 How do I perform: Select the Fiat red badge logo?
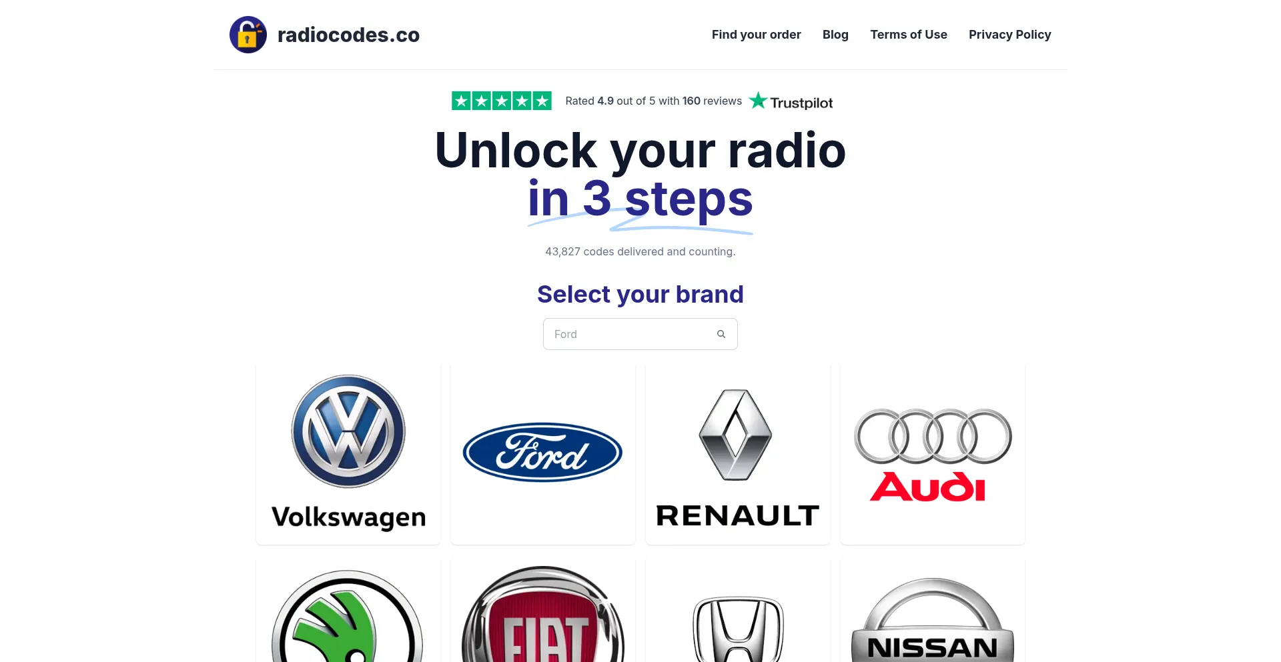click(543, 614)
